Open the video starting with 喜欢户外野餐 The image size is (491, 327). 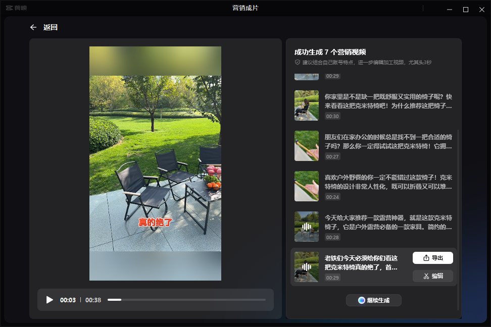(x=388, y=182)
